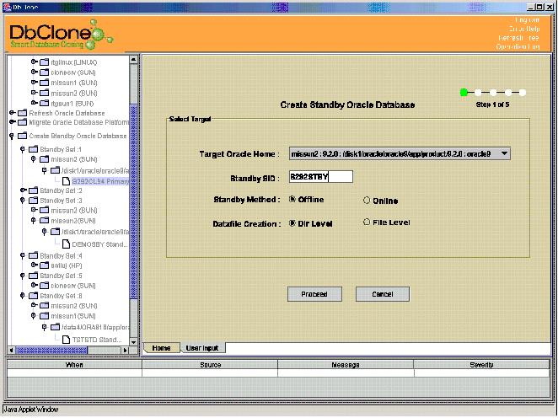Image resolution: width=558 pixels, height=418 pixels.
Task: Collapse the Standby Set :4 node
Action: (23, 256)
